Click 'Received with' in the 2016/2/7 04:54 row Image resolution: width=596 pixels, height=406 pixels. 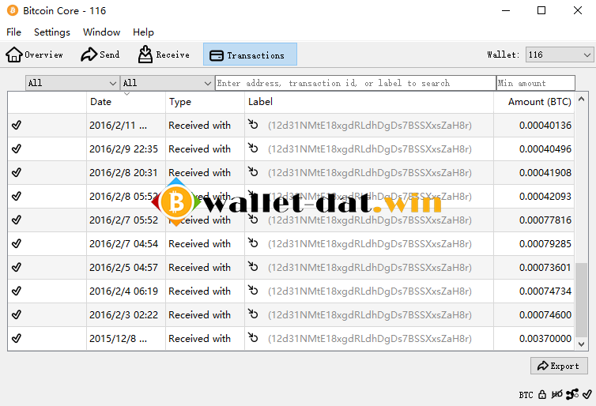click(x=199, y=244)
